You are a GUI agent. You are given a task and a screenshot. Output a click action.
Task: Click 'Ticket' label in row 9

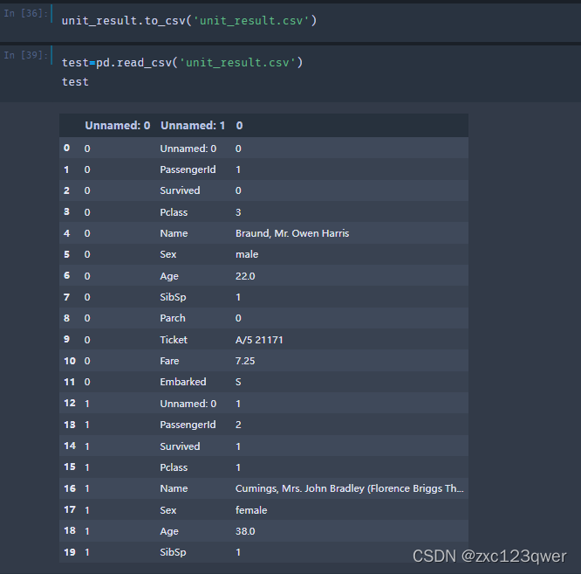click(x=174, y=340)
